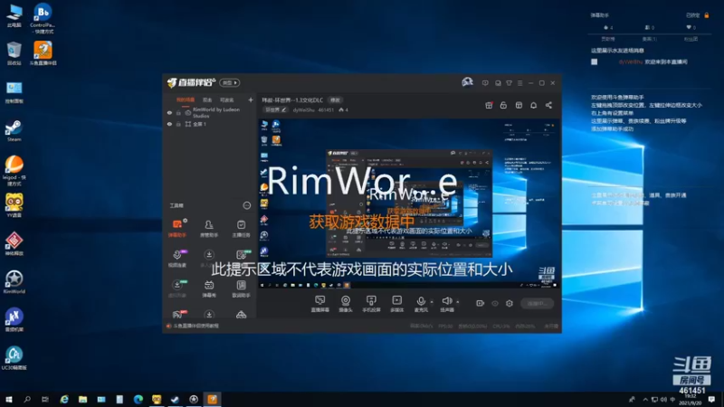Switch the screen orientation mode button
724x407 pixels.
[x=230, y=82]
